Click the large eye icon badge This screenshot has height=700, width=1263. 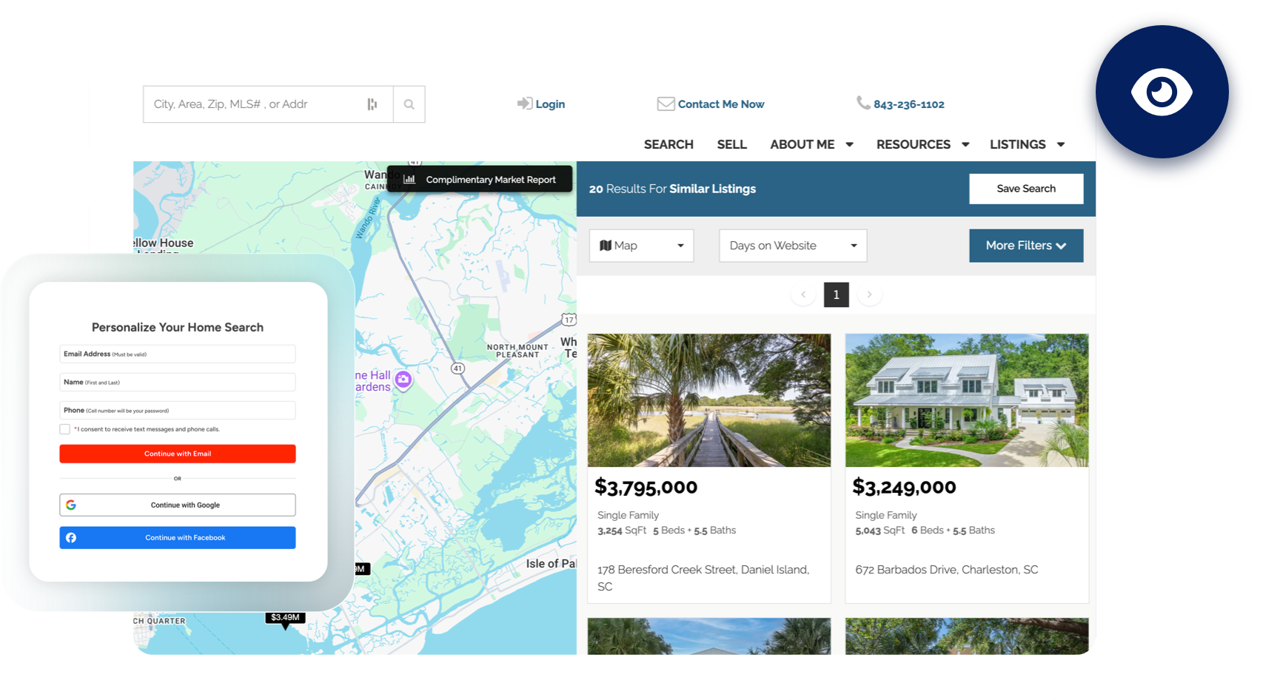(1162, 92)
